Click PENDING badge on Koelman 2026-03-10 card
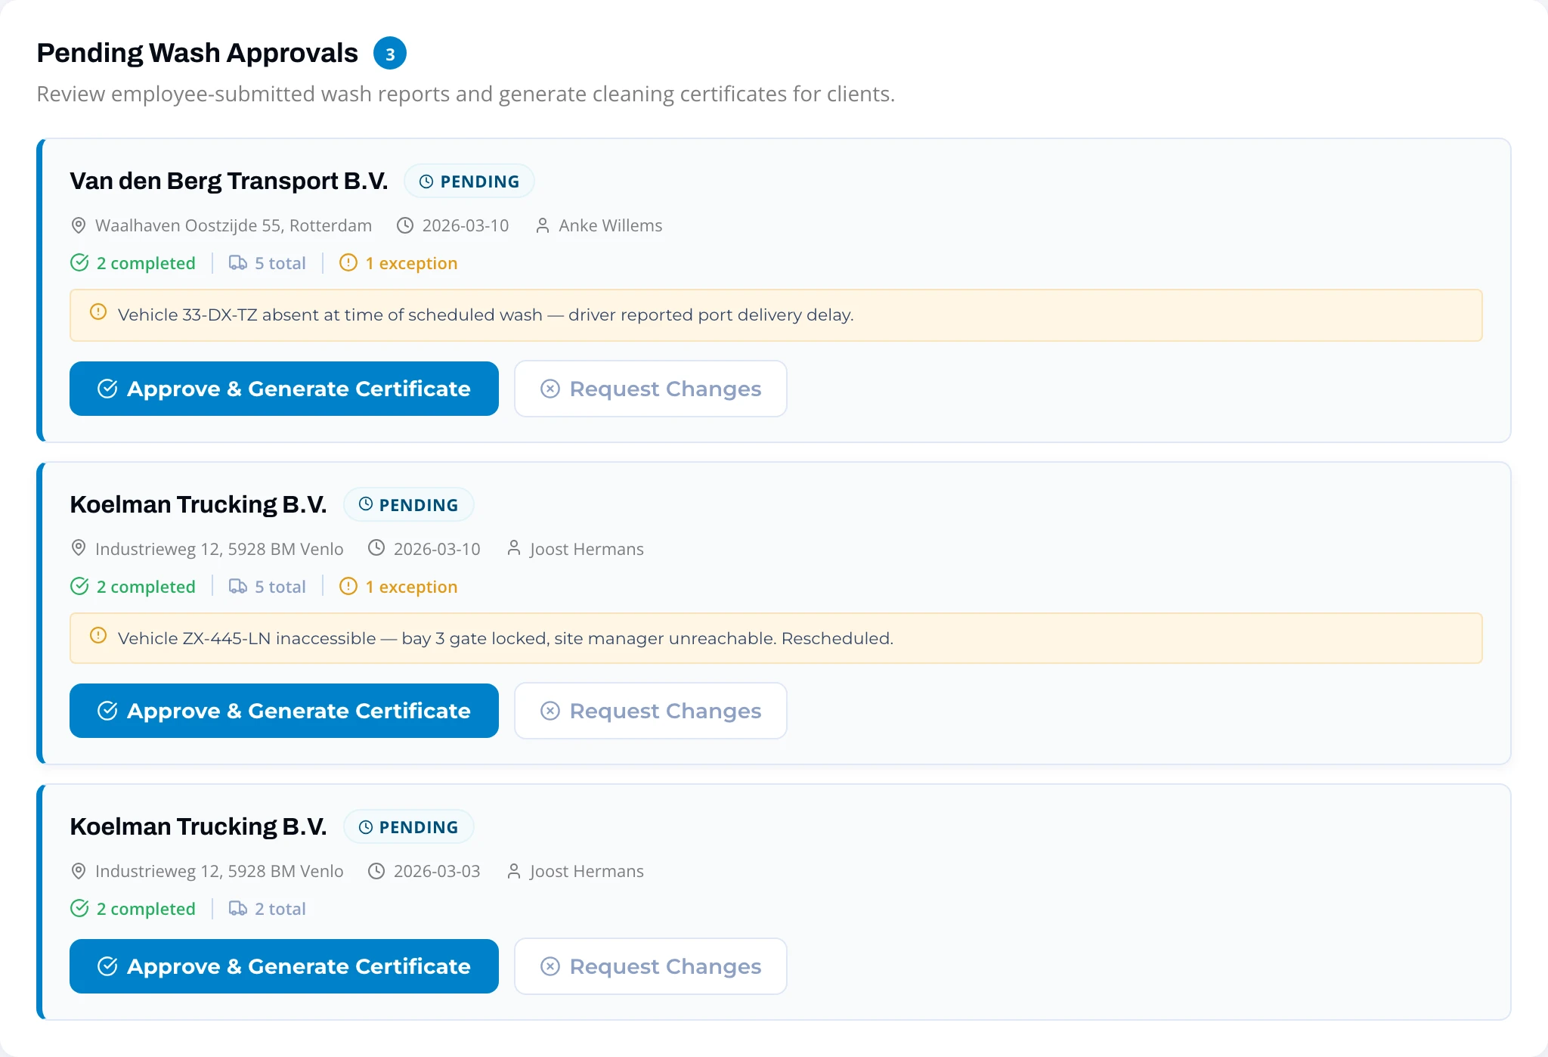The height and width of the screenshot is (1057, 1548). 408,505
